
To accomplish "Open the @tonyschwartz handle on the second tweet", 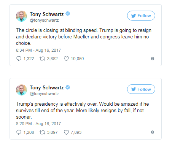I will (x=44, y=94).
